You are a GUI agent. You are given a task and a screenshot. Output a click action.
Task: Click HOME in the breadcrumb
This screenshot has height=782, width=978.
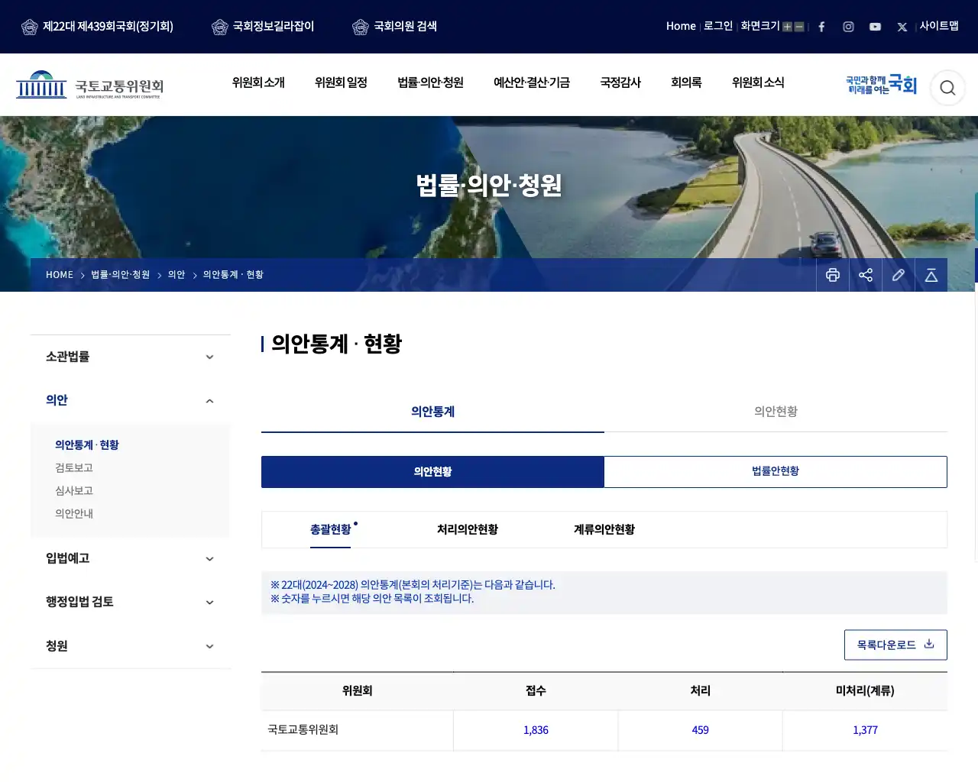tap(60, 275)
